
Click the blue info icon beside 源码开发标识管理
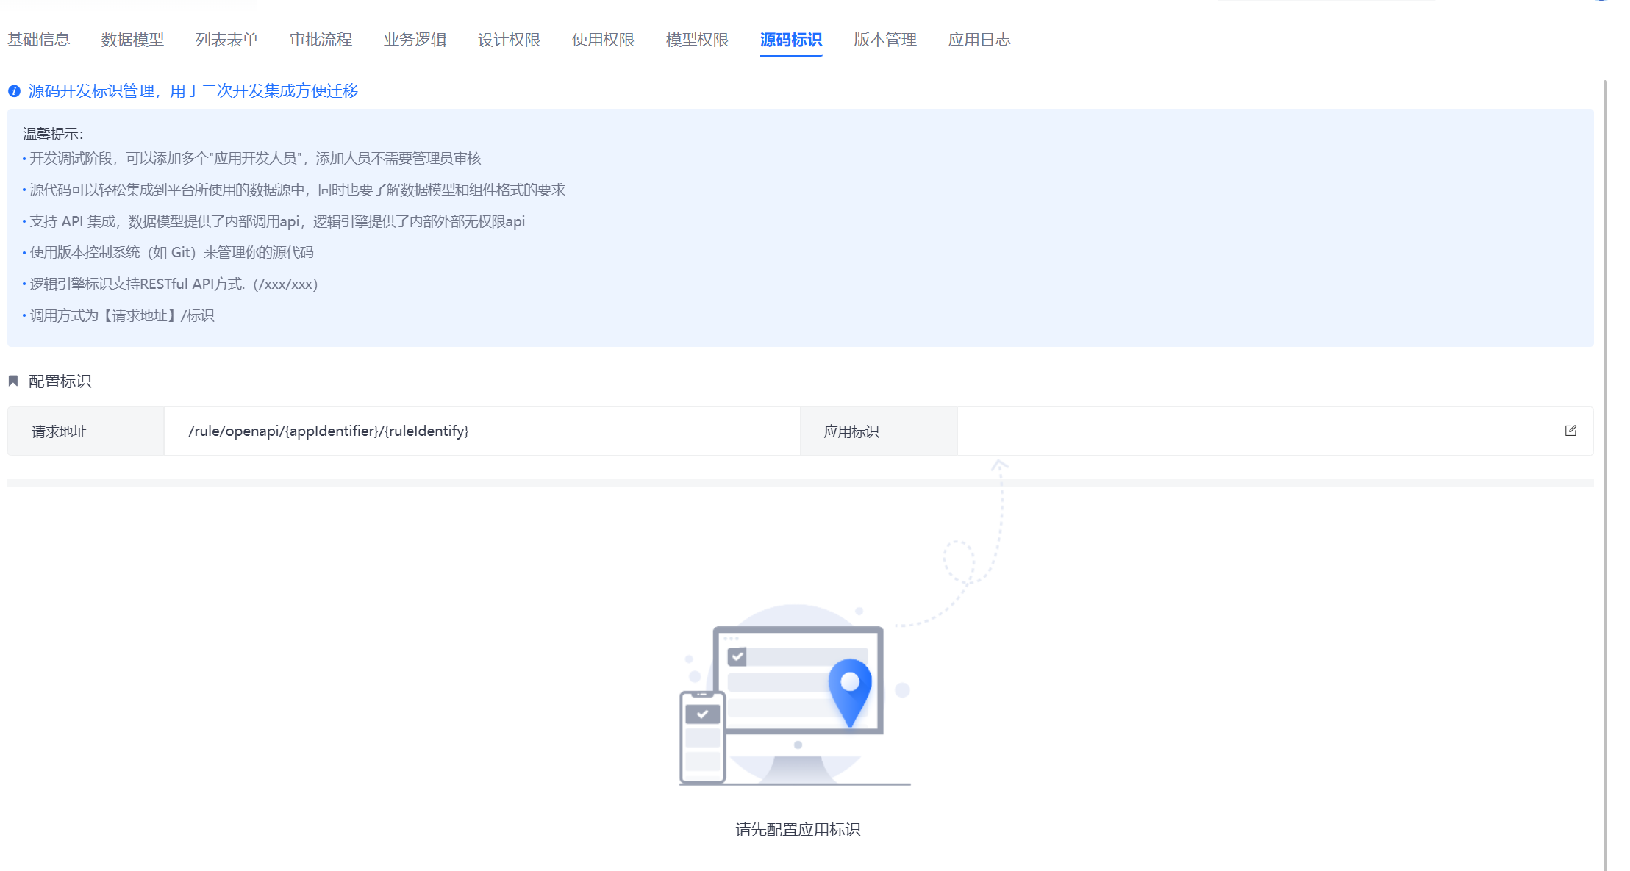[14, 91]
